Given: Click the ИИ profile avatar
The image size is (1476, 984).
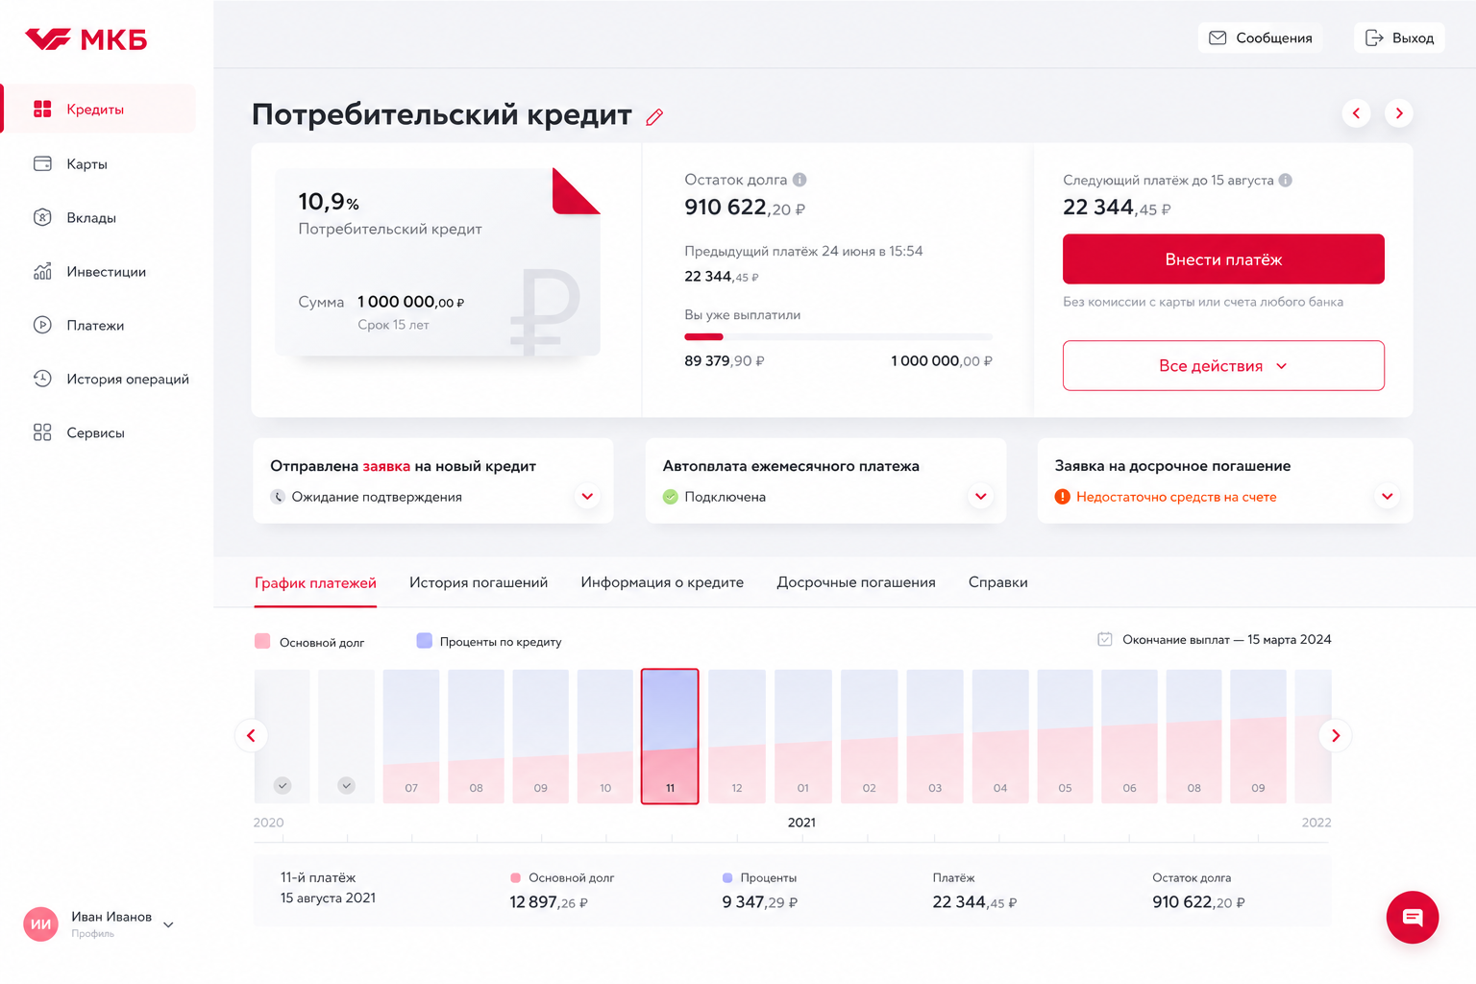Looking at the screenshot, I should (x=41, y=924).
